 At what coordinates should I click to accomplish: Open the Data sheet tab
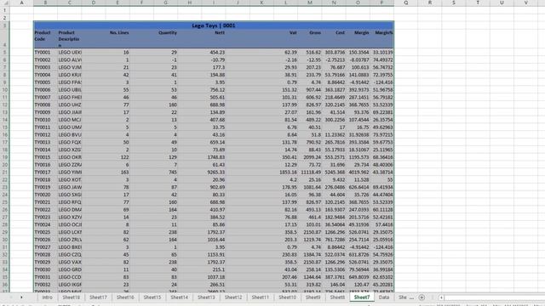384,297
